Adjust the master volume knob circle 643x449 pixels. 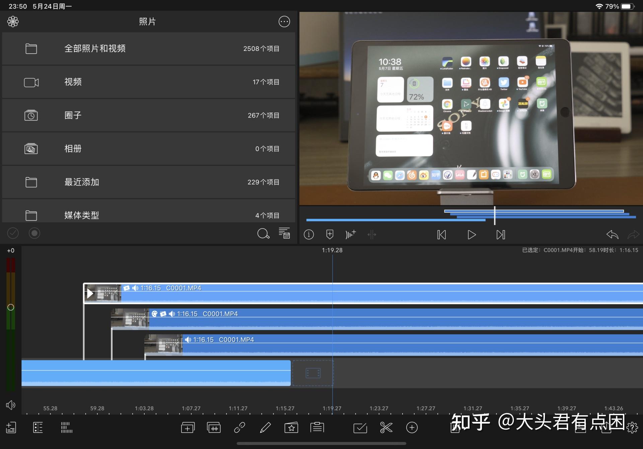pos(11,307)
